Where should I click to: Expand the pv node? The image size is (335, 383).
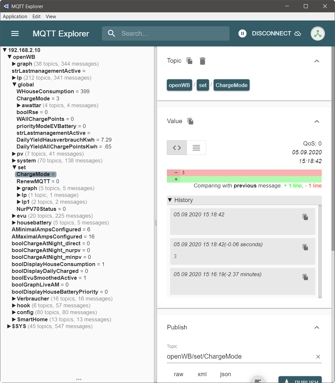pyautogui.click(x=14, y=154)
